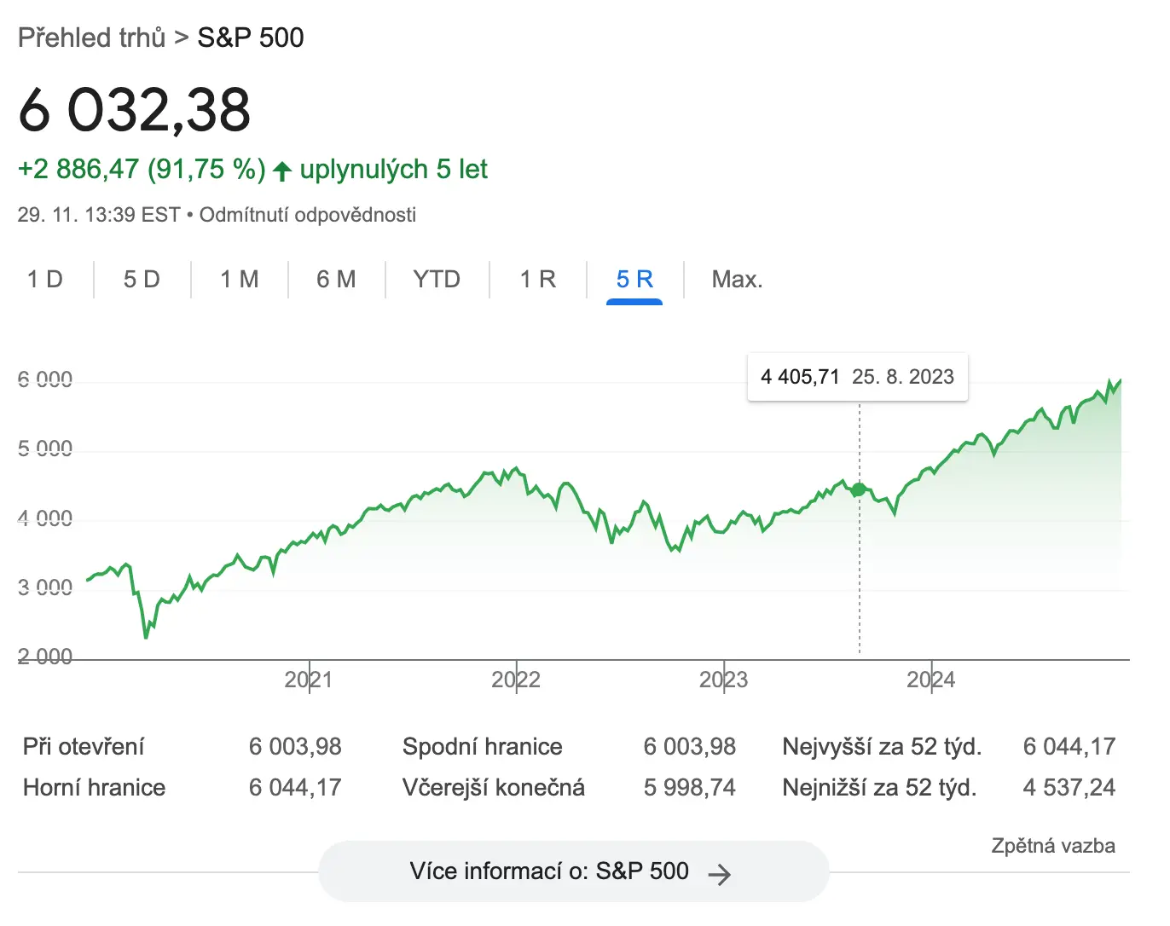Viewport: 1170px width, 926px height.
Task: Switch to the 5 D range tab
Action: click(x=142, y=280)
